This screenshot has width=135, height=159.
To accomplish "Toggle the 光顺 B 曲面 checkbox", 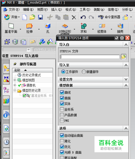I will (x=62, y=152).
